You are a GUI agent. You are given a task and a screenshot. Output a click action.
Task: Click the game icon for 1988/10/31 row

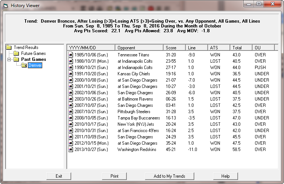coord(71,61)
